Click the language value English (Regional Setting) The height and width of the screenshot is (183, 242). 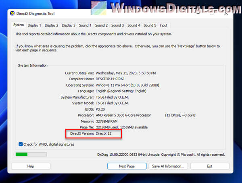[121, 91]
